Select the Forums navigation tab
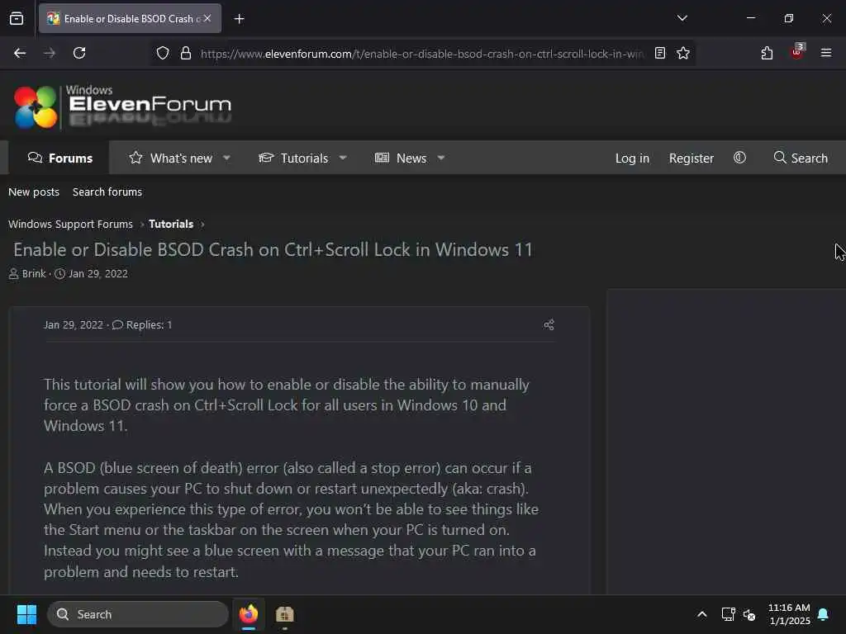 59,158
